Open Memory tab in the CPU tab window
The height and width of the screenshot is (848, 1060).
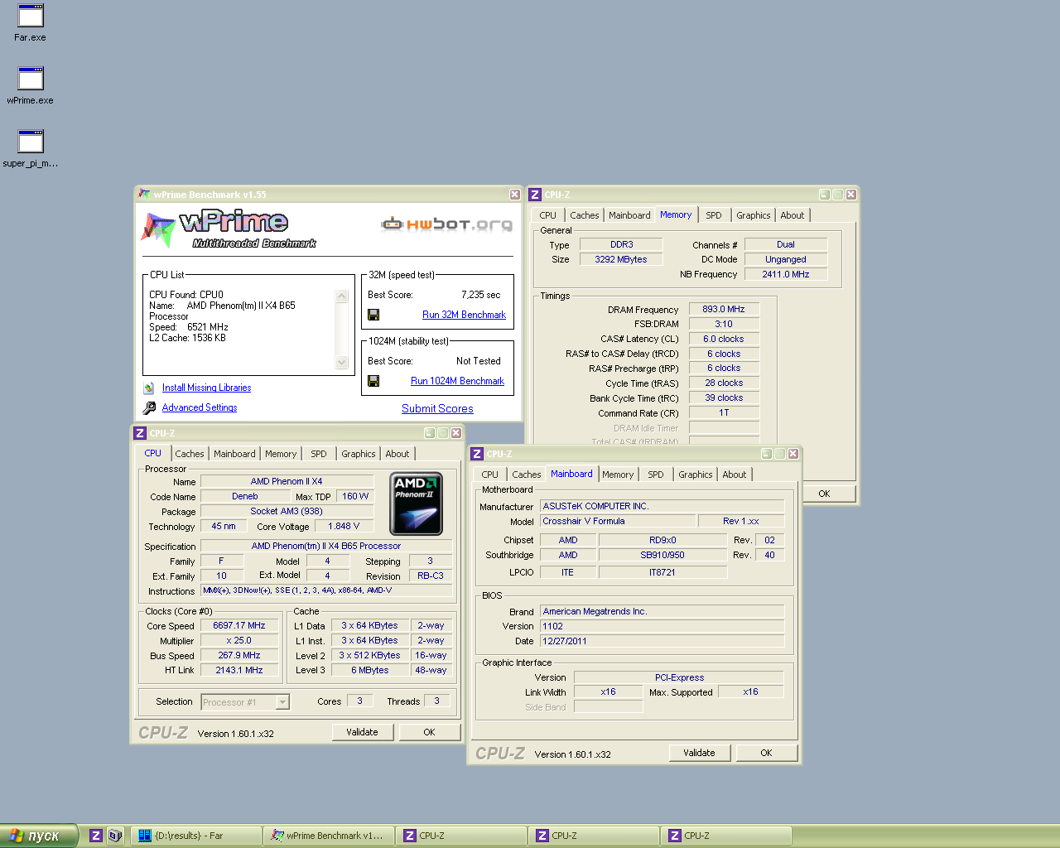point(281,454)
